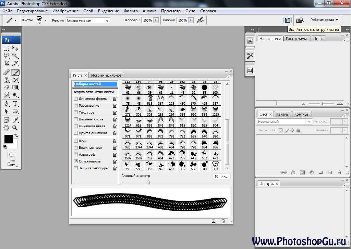This screenshot has width=351, height=249.
Task: Enable the Динамика формы checkbox
Action: 76,99
